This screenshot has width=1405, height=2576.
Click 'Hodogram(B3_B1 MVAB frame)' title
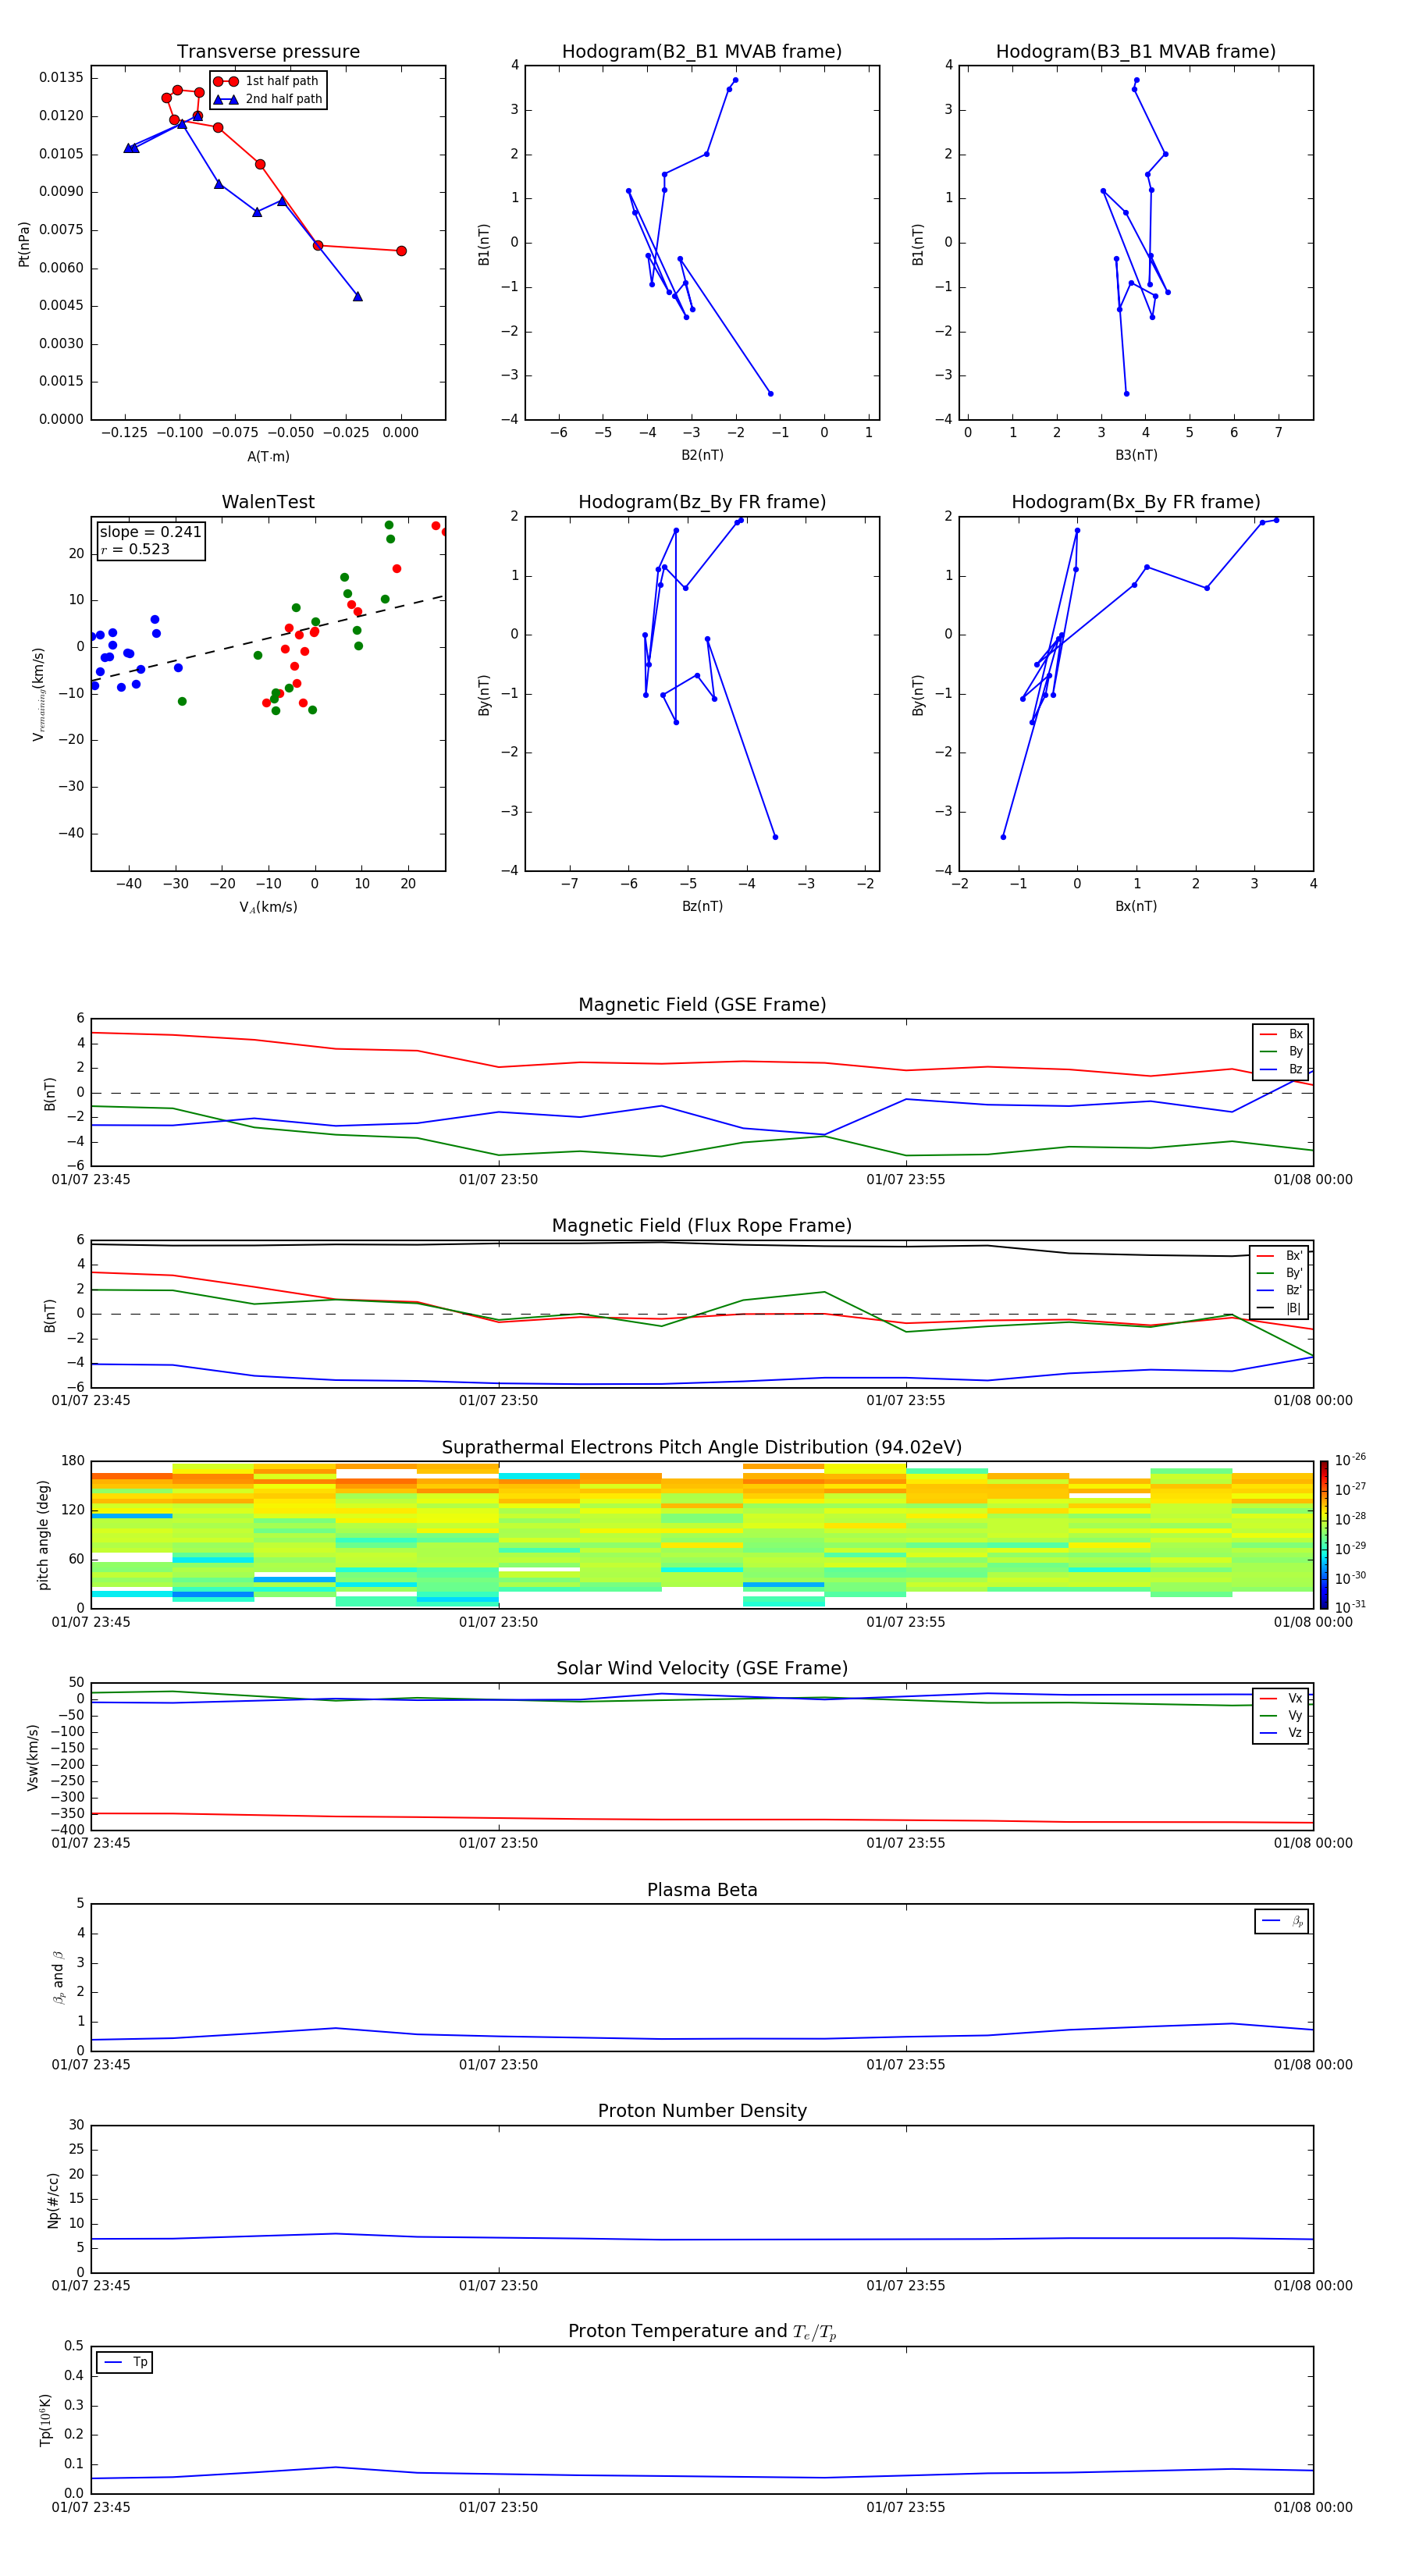coord(1136,52)
